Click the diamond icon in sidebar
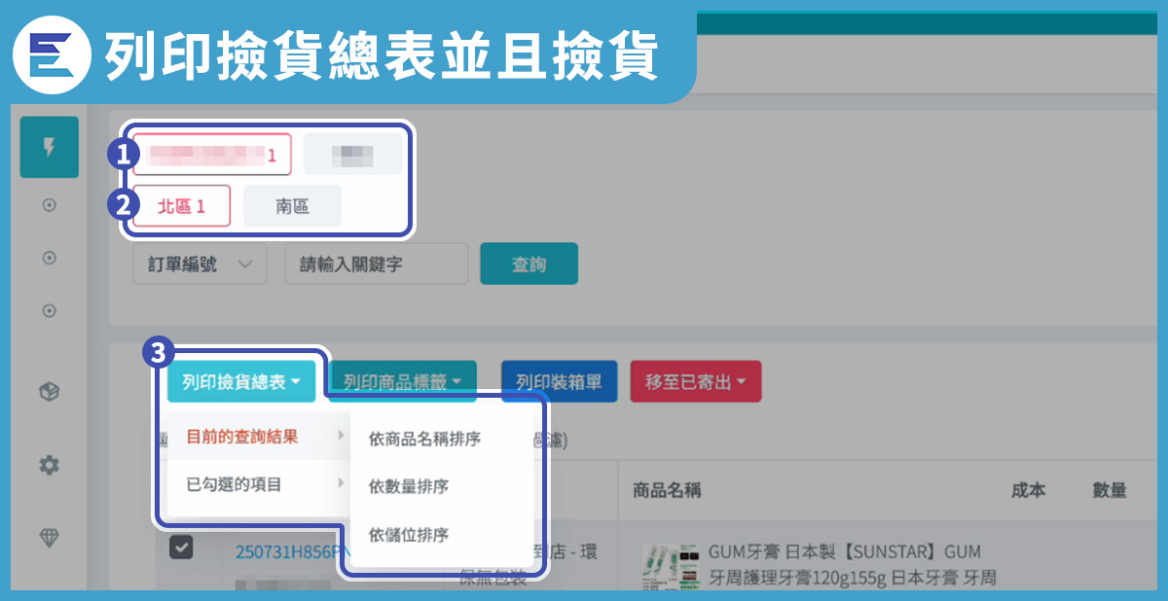1168x601 pixels. [50, 538]
